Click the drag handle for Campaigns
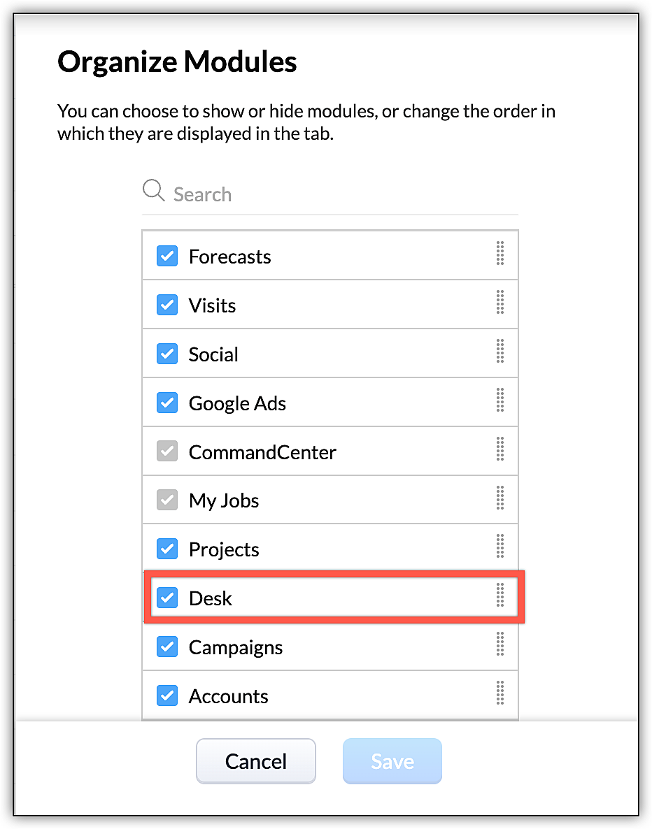The height and width of the screenshot is (829, 652). [x=500, y=644]
